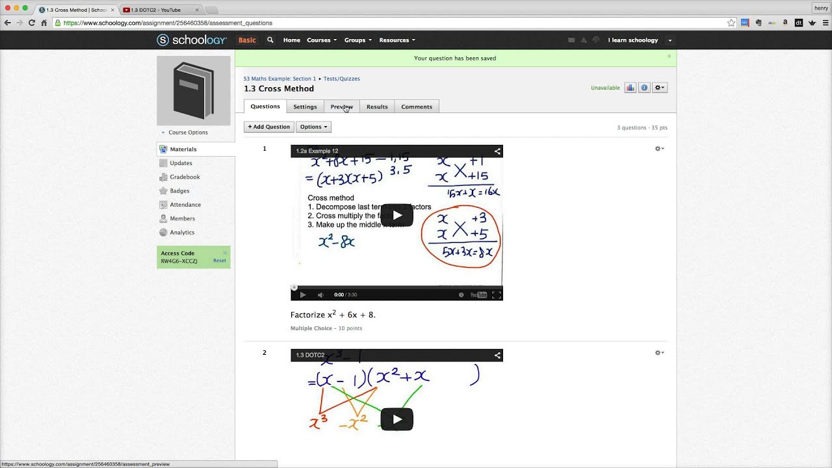The height and width of the screenshot is (468, 832).
Task: Enter fullscreen on first video
Action: pos(496,294)
